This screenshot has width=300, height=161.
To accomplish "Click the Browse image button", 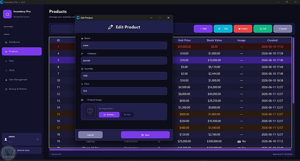I will pyautogui.click(x=109, y=115).
